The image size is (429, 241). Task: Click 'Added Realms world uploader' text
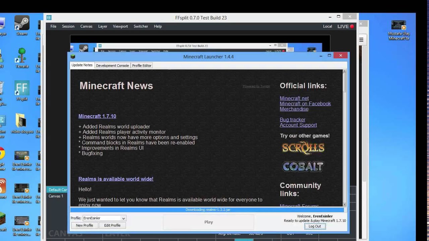coord(116,127)
